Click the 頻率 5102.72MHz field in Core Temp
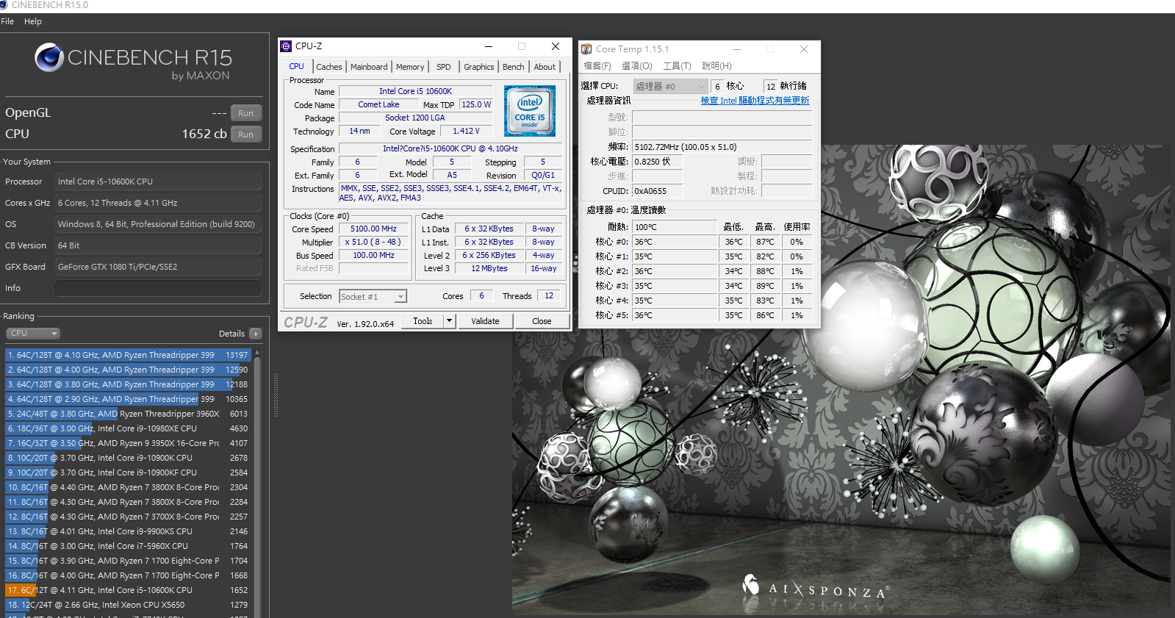This screenshot has width=1175, height=618. click(x=722, y=147)
